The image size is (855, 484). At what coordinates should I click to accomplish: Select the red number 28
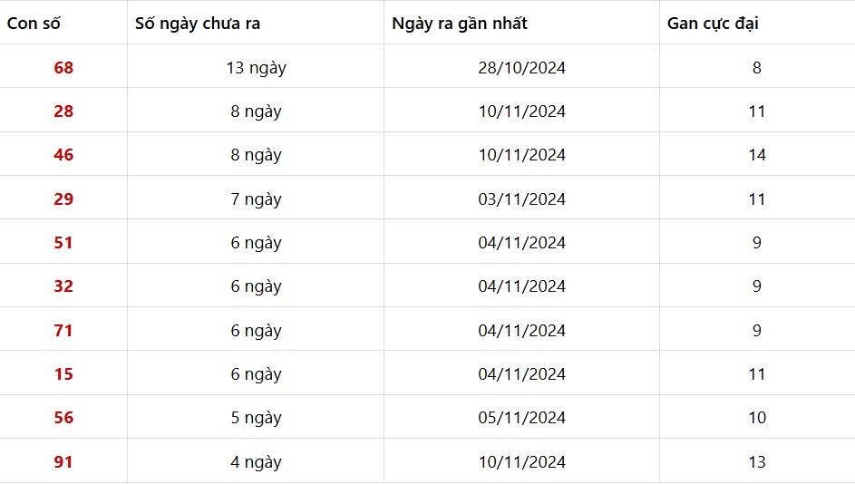point(63,111)
